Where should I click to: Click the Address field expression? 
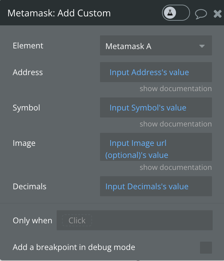tap(156, 72)
